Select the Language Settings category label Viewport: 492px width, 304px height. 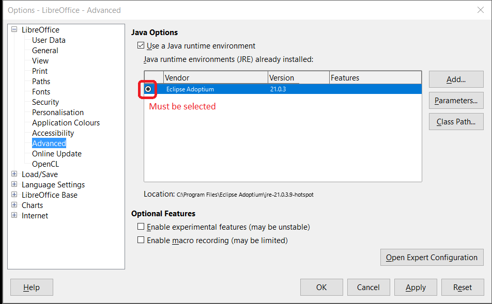coord(53,185)
